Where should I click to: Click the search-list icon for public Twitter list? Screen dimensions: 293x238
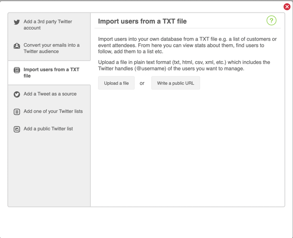tap(17, 129)
